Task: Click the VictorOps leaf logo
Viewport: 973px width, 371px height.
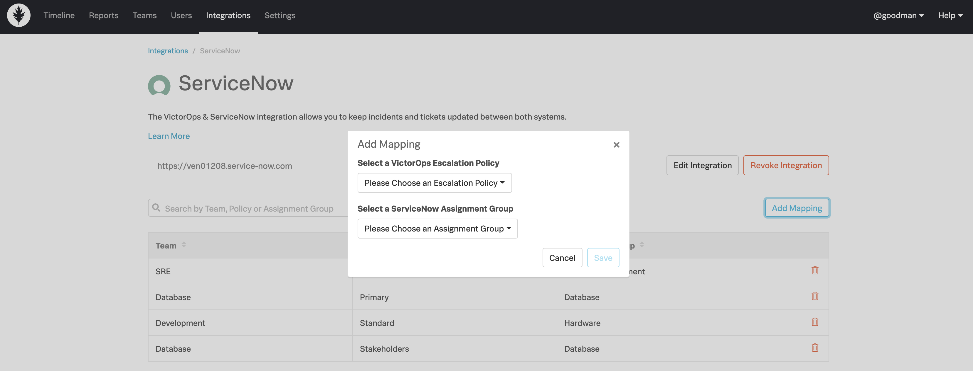Action: pos(18,16)
